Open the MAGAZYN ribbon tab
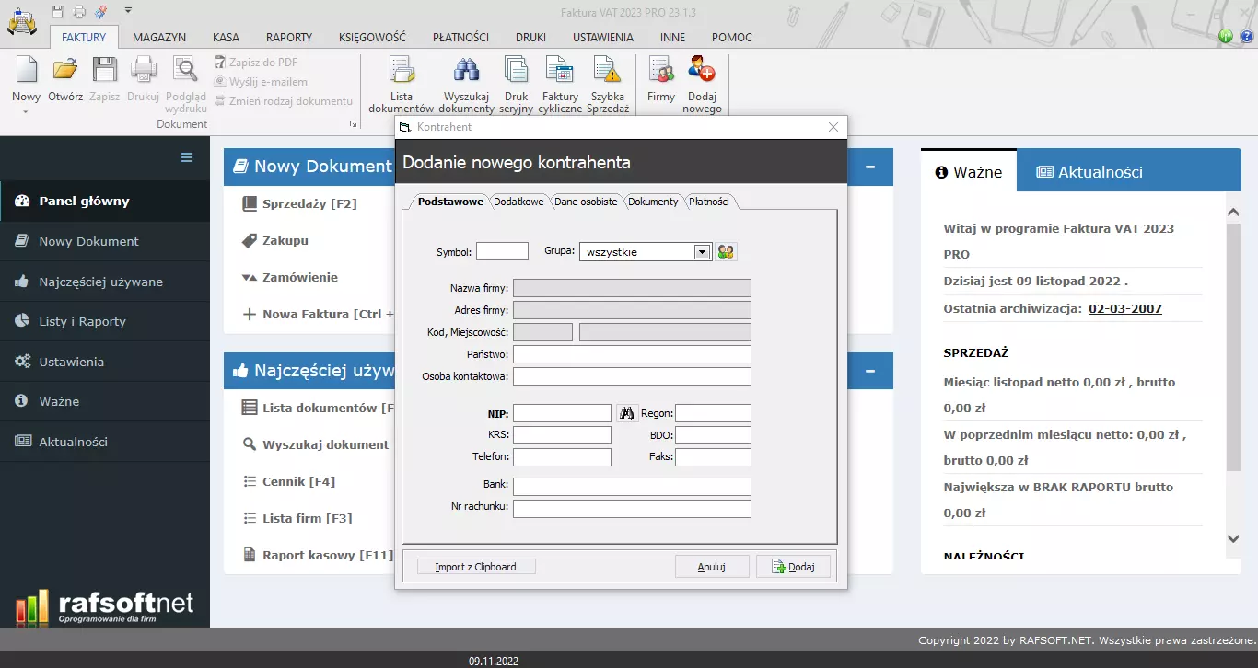1258x668 pixels. [159, 38]
